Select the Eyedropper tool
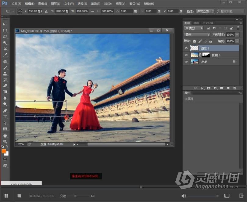 [5, 55]
